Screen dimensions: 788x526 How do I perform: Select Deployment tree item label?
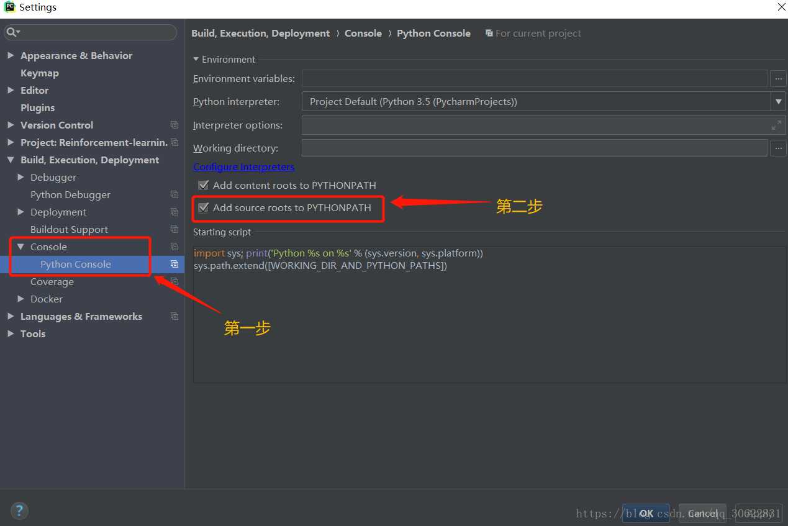point(58,212)
